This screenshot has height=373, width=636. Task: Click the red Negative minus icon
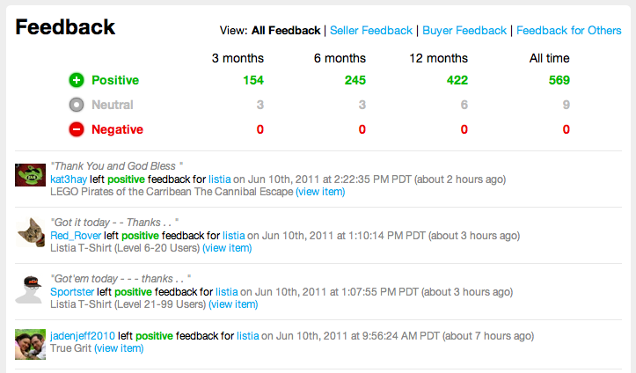point(77,129)
